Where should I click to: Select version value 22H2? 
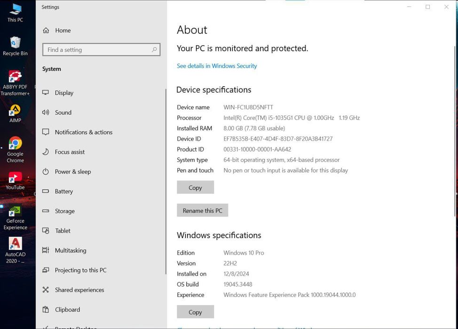pyautogui.click(x=230, y=263)
